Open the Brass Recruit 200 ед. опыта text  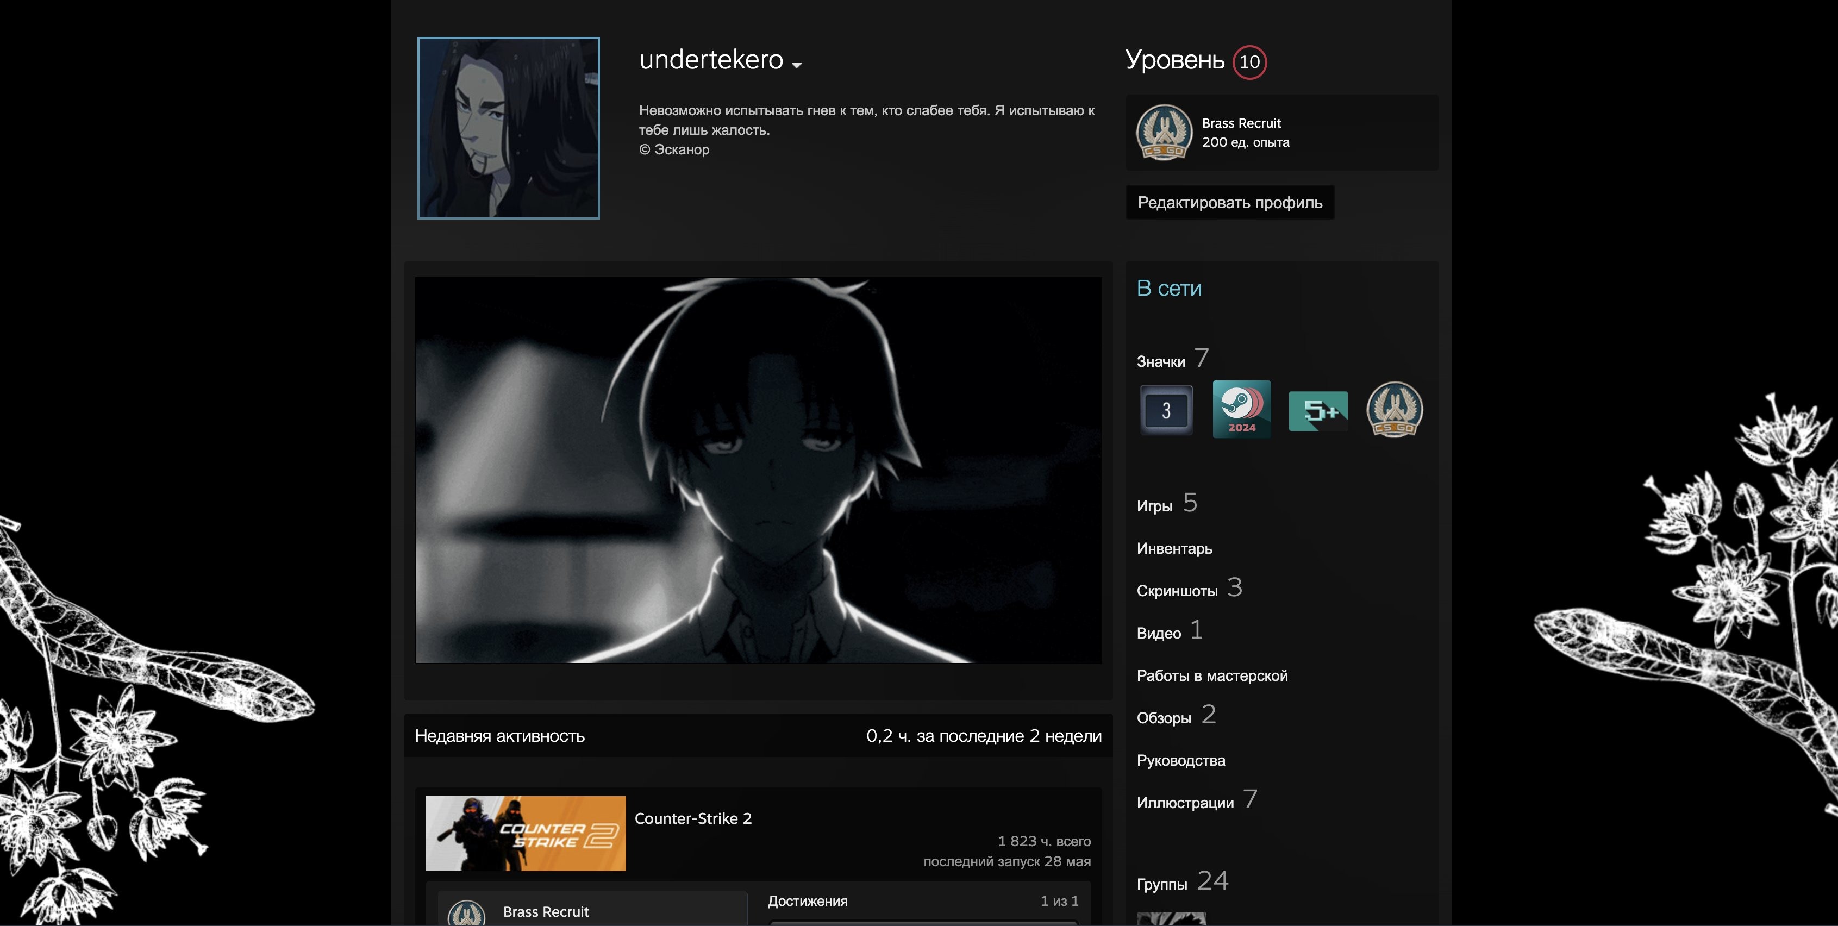pyautogui.click(x=1245, y=133)
